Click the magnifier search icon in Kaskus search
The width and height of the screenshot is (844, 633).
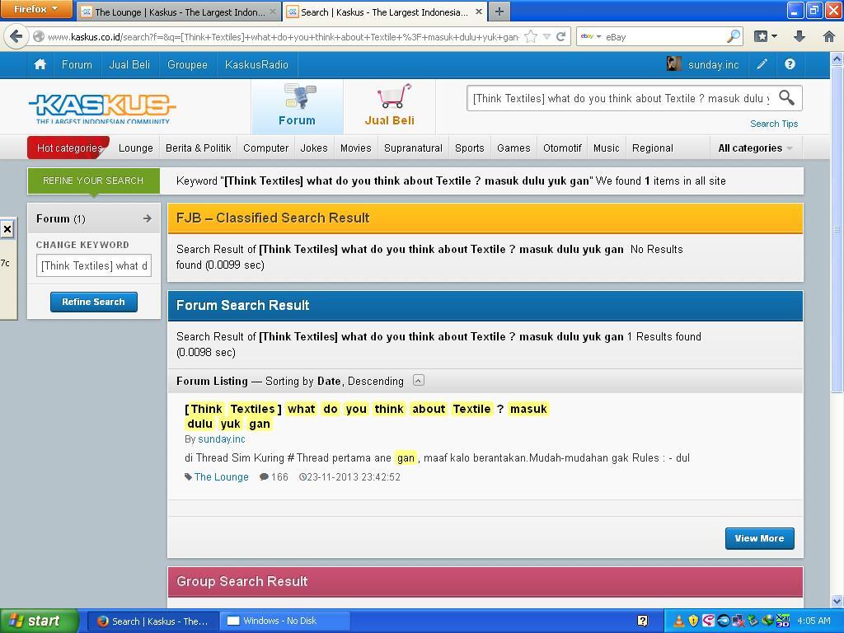[x=786, y=98]
